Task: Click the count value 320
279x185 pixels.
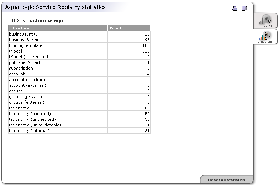Action: pyautogui.click(x=146, y=51)
